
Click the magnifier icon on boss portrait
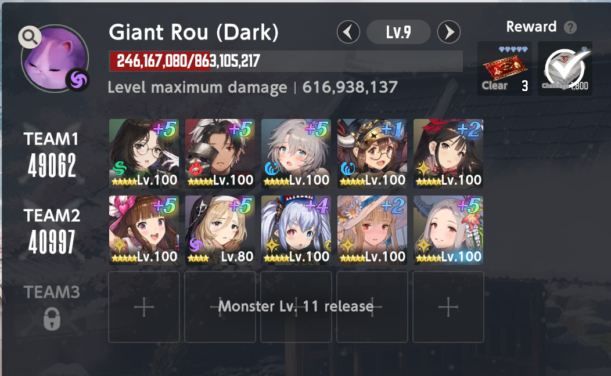(30, 37)
